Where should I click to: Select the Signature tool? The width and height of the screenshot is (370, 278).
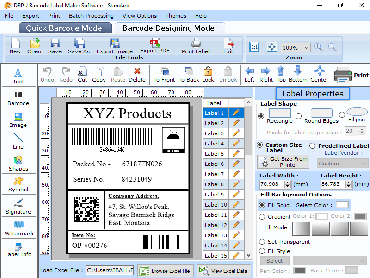[x=18, y=206]
